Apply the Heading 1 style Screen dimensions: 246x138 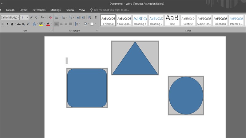[x=140, y=20]
